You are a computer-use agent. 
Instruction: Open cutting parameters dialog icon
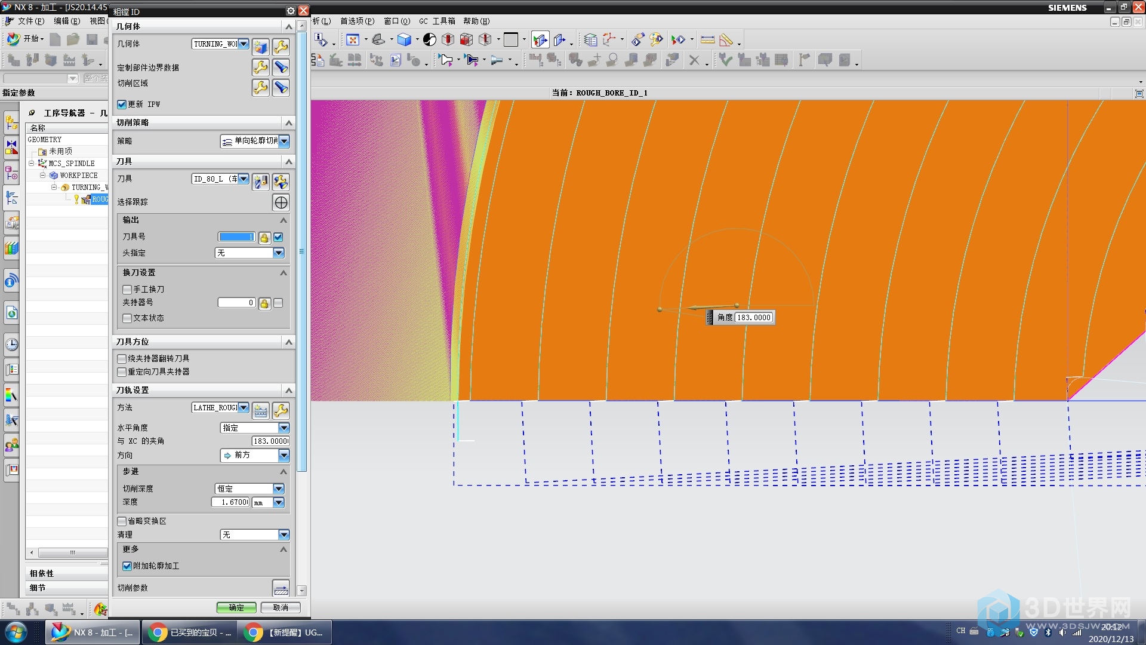click(x=281, y=588)
